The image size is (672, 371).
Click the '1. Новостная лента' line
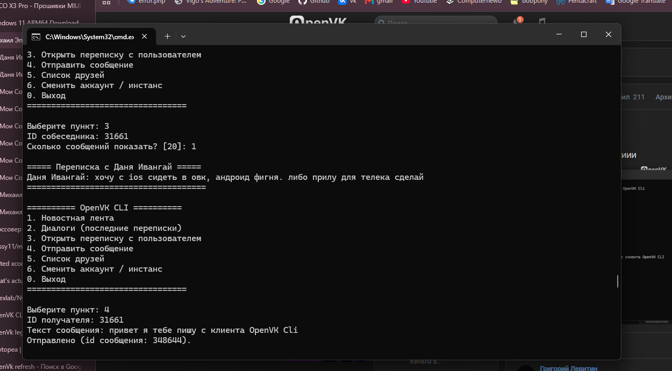[70, 218]
